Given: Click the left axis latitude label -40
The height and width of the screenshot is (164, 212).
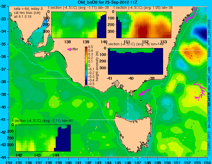Looking at the screenshot, I should tap(3, 107).
